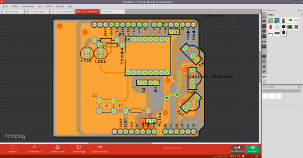The height and width of the screenshot is (158, 303).
Task: Switch to the Platine d'essai tab
Action: (37, 12)
